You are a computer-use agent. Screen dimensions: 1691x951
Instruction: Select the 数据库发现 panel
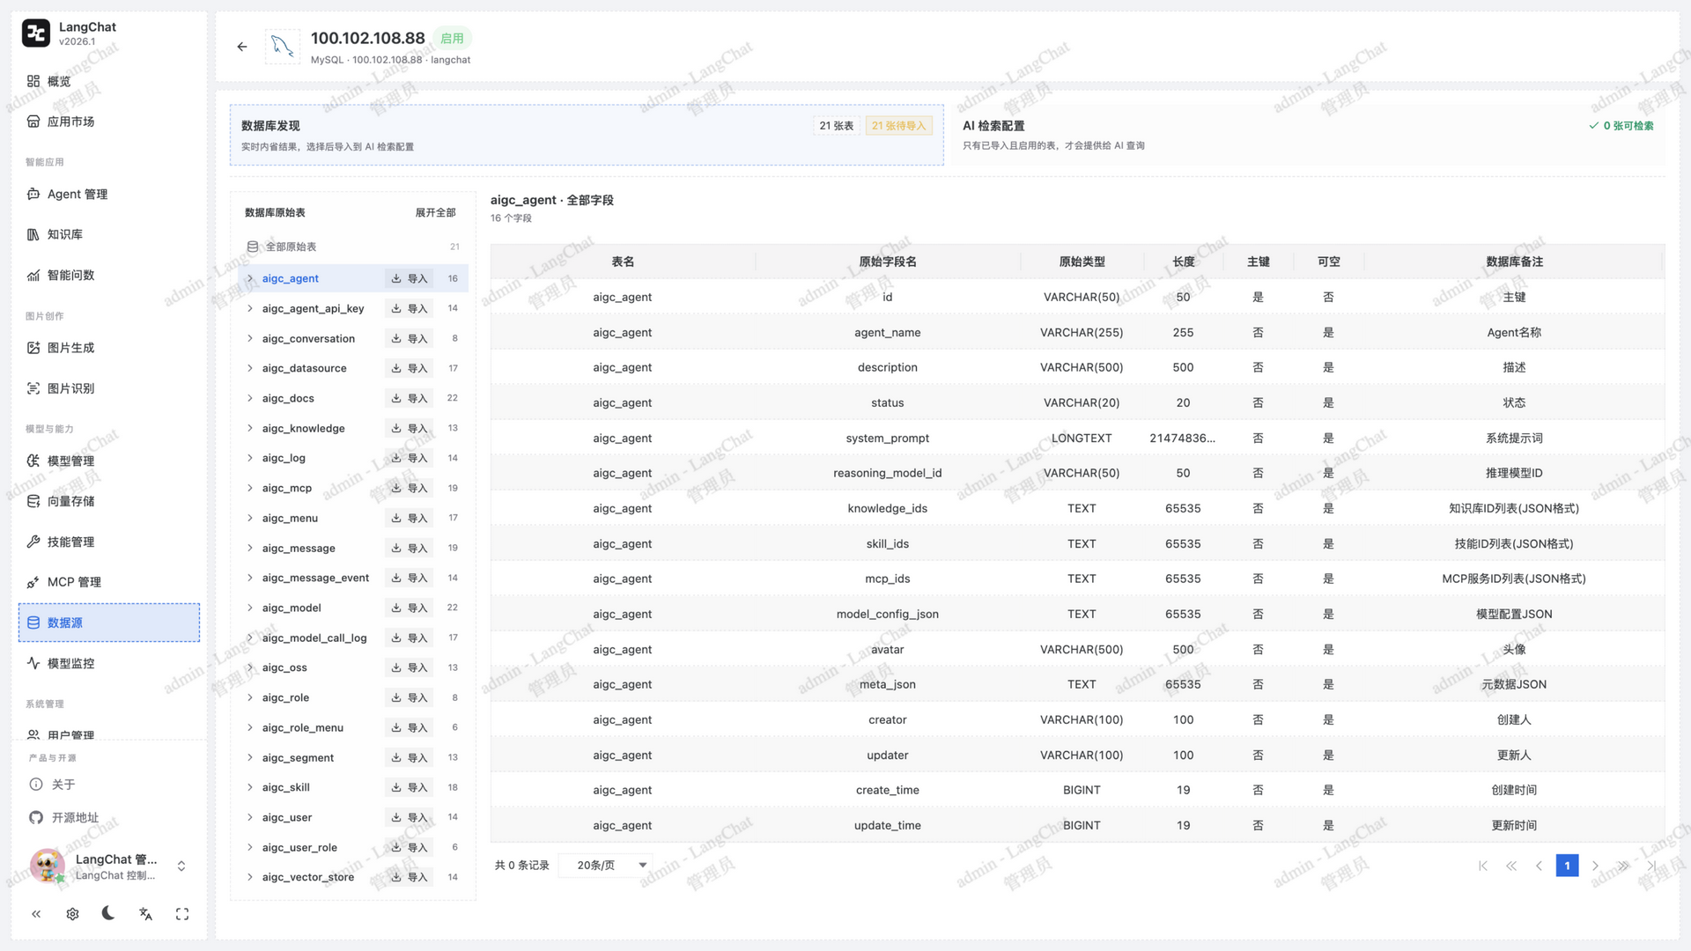point(587,135)
